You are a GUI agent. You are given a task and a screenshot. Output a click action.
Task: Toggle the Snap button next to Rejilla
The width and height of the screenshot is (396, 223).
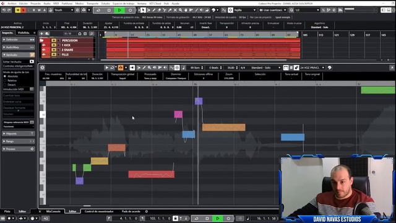pyautogui.click(x=230, y=10)
